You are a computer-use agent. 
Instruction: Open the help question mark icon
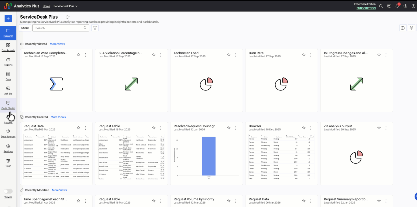tap(414, 6)
